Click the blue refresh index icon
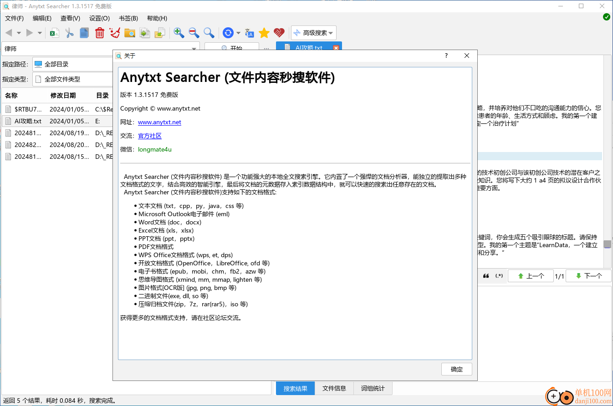The image size is (613, 406). point(228,33)
